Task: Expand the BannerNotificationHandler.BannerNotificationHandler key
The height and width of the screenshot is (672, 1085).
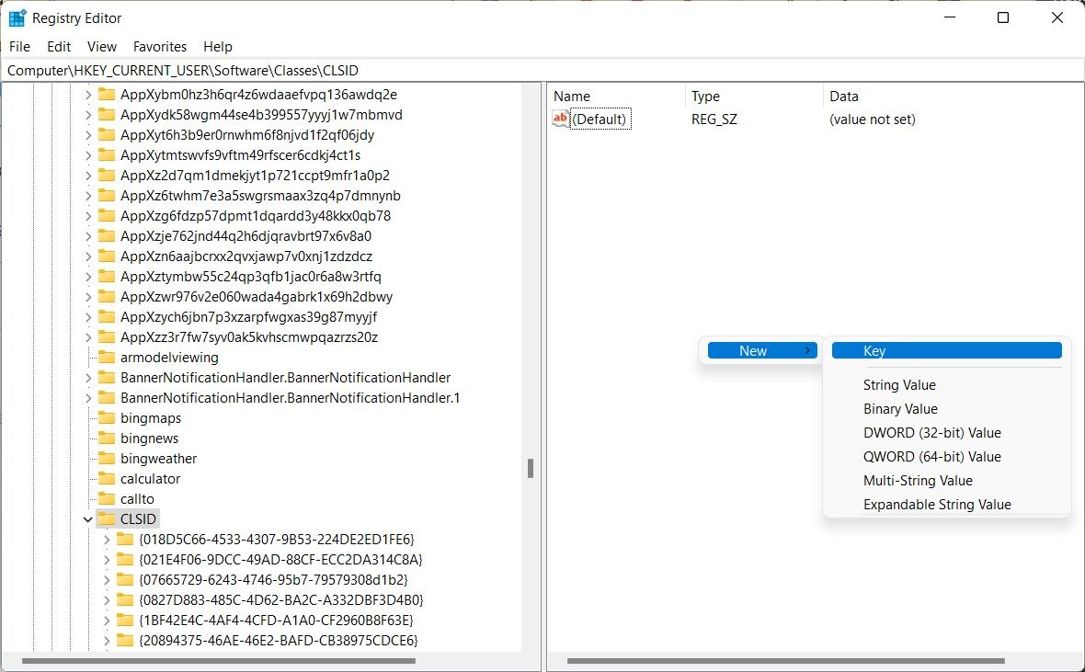Action: pos(87,377)
